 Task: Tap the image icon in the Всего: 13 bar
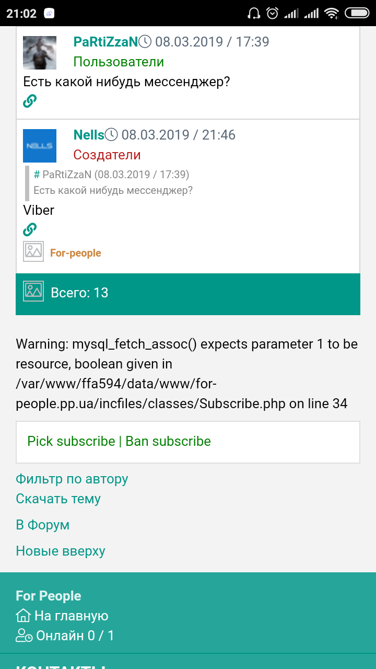(x=33, y=291)
